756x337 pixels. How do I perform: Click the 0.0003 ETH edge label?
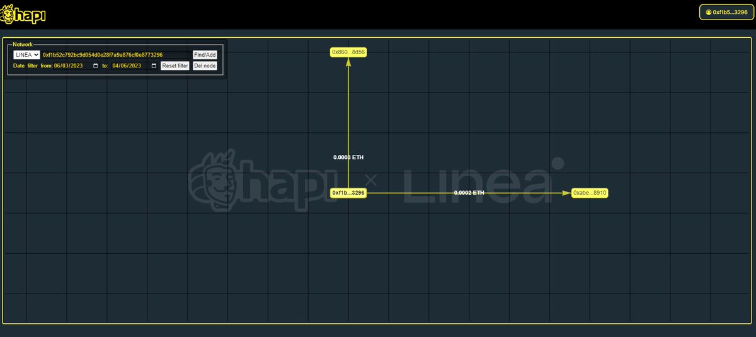[x=348, y=157]
